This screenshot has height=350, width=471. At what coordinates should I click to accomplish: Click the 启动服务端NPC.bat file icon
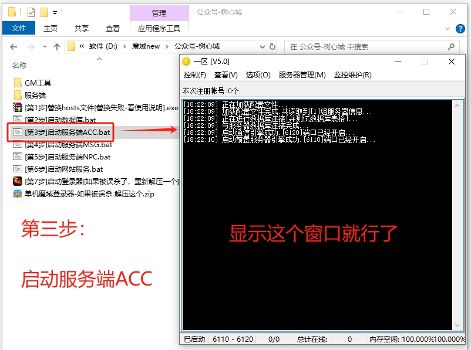[18, 157]
